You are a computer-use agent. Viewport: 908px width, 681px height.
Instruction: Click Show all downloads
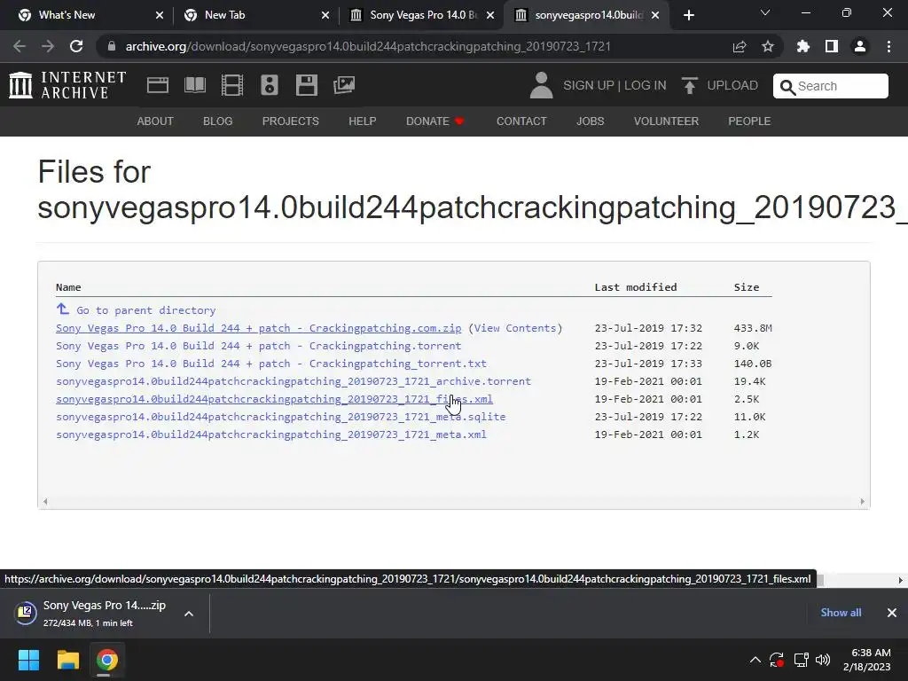coord(841,613)
